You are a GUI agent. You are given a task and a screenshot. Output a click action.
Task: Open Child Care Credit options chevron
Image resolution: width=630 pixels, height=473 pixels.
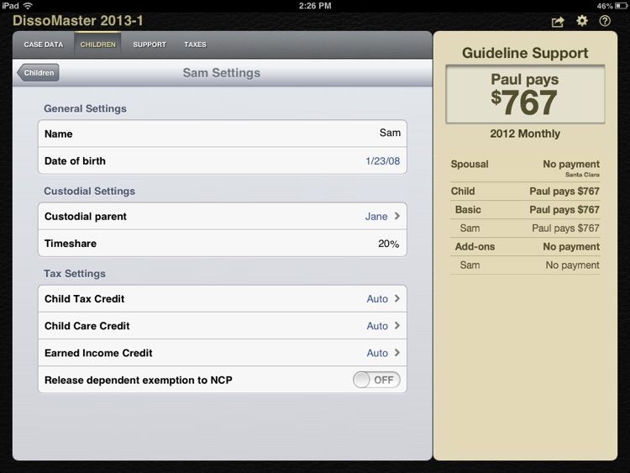point(397,325)
